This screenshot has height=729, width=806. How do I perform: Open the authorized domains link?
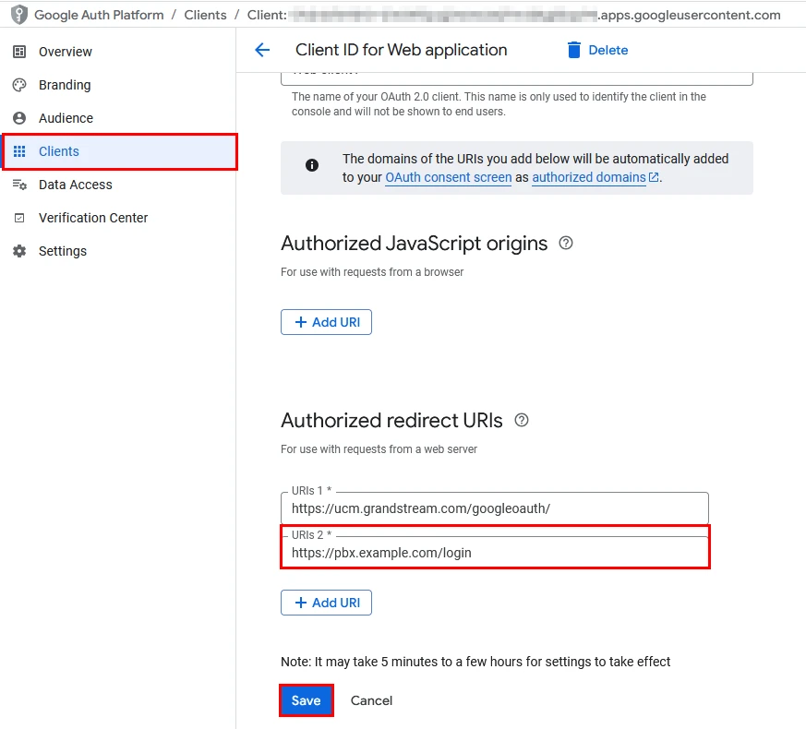coord(588,177)
